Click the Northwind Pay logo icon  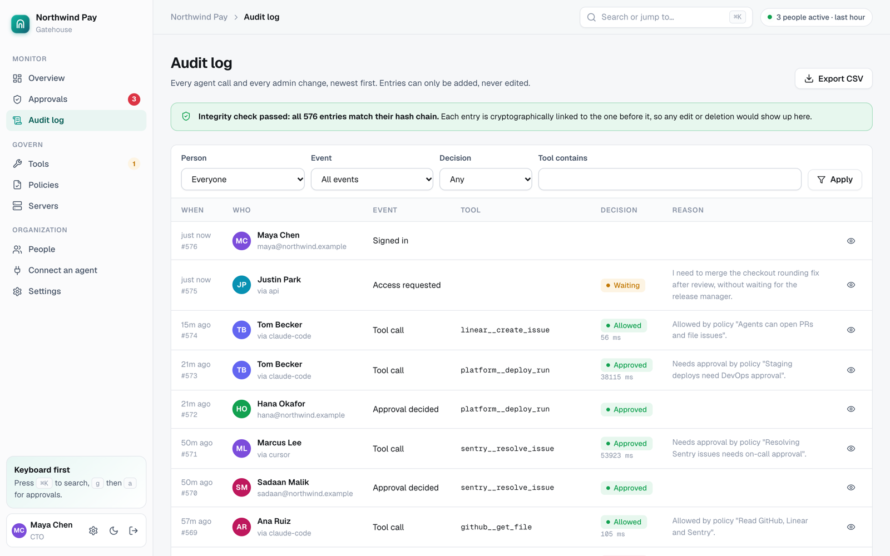[20, 23]
